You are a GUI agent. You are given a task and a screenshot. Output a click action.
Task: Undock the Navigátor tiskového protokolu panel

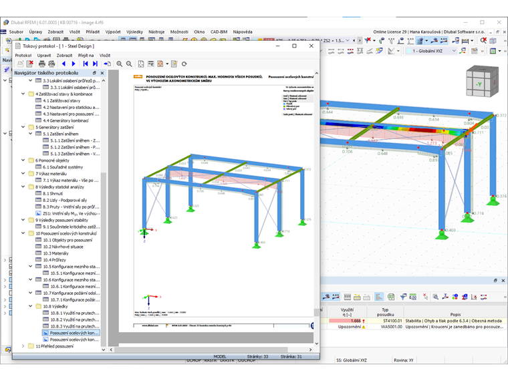coord(94,73)
